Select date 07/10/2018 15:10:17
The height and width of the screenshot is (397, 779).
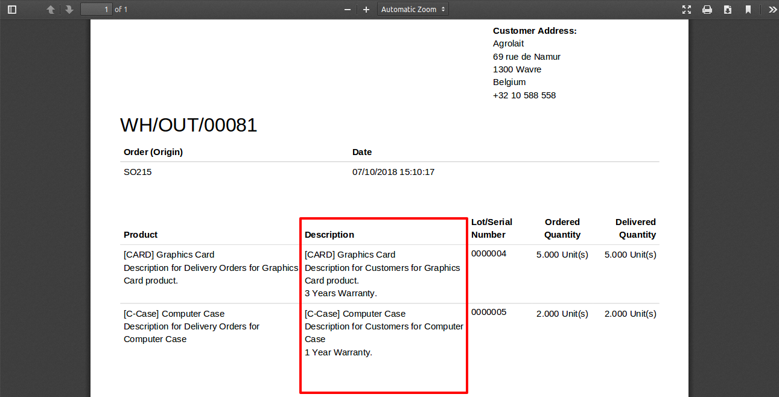[393, 172]
